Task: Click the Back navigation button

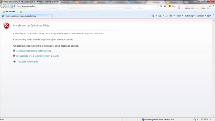Action: click(x=3, y=6)
